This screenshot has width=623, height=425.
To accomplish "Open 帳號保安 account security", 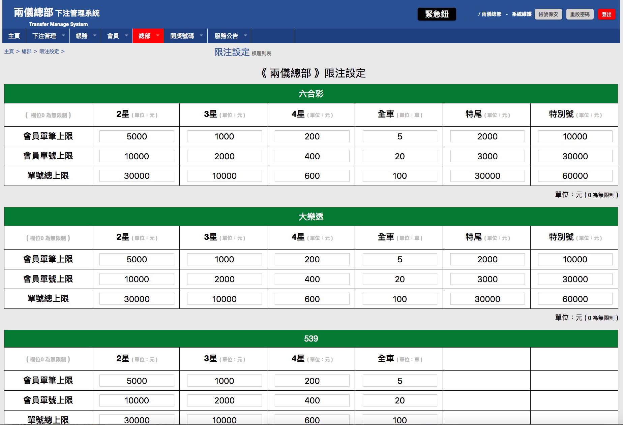I will tap(548, 14).
